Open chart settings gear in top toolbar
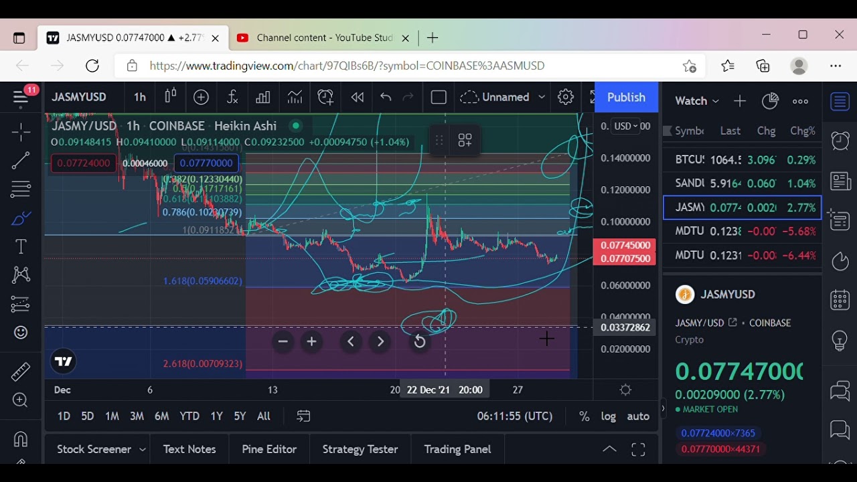 pos(566,98)
